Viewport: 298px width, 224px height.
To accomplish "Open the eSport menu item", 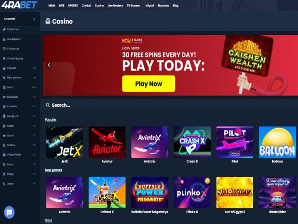I will pos(150,6).
